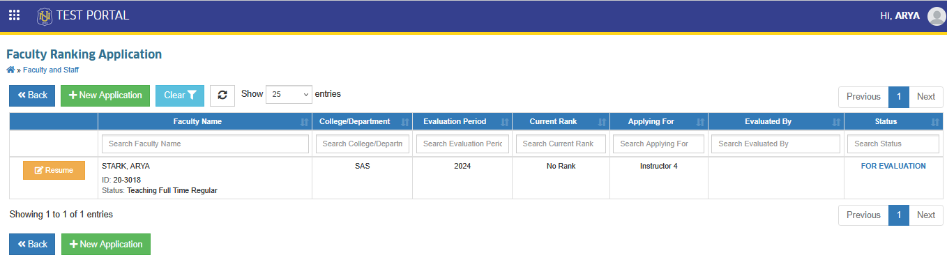Screen dimensions: 947x262
Task: Sort by Faculty Name column arrows
Action: (x=304, y=122)
